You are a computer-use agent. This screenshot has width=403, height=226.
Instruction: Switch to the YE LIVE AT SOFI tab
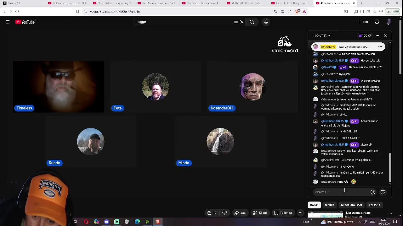[246, 3]
